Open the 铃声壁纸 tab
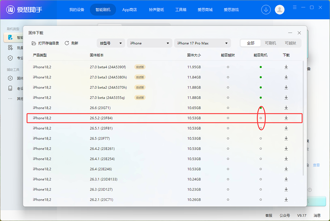Image resolution: width=330 pixels, height=221 pixels. click(x=156, y=9)
